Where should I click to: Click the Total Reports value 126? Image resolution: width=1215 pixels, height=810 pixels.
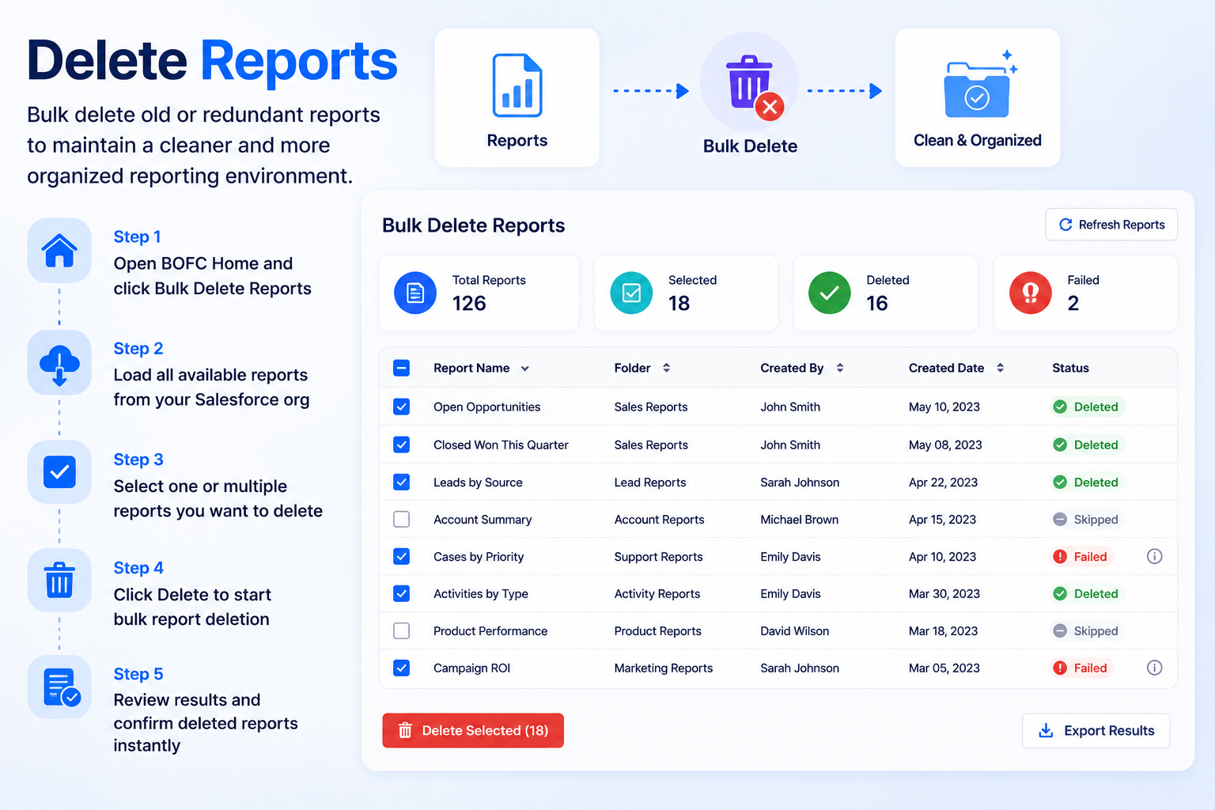click(x=469, y=303)
